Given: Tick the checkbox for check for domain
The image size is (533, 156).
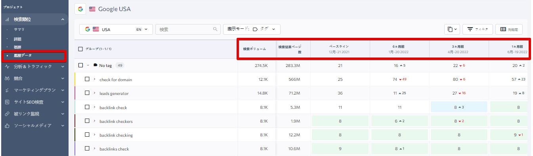Looking at the screenshot, I should [x=87, y=80].
